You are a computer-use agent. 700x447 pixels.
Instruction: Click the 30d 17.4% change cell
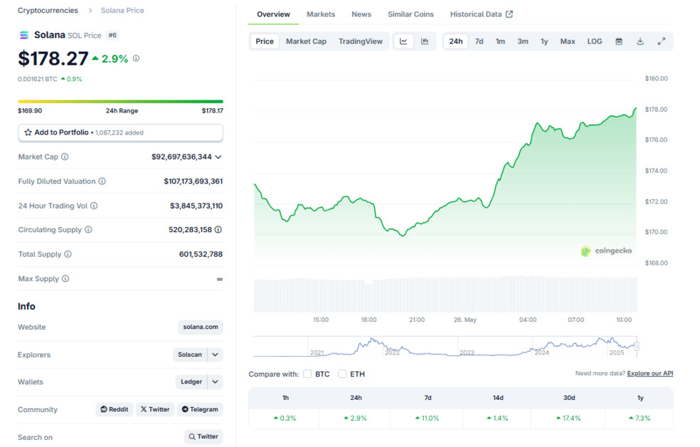coord(568,419)
